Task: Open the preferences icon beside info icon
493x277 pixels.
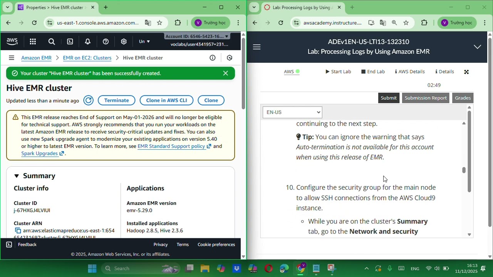Action: point(230,58)
